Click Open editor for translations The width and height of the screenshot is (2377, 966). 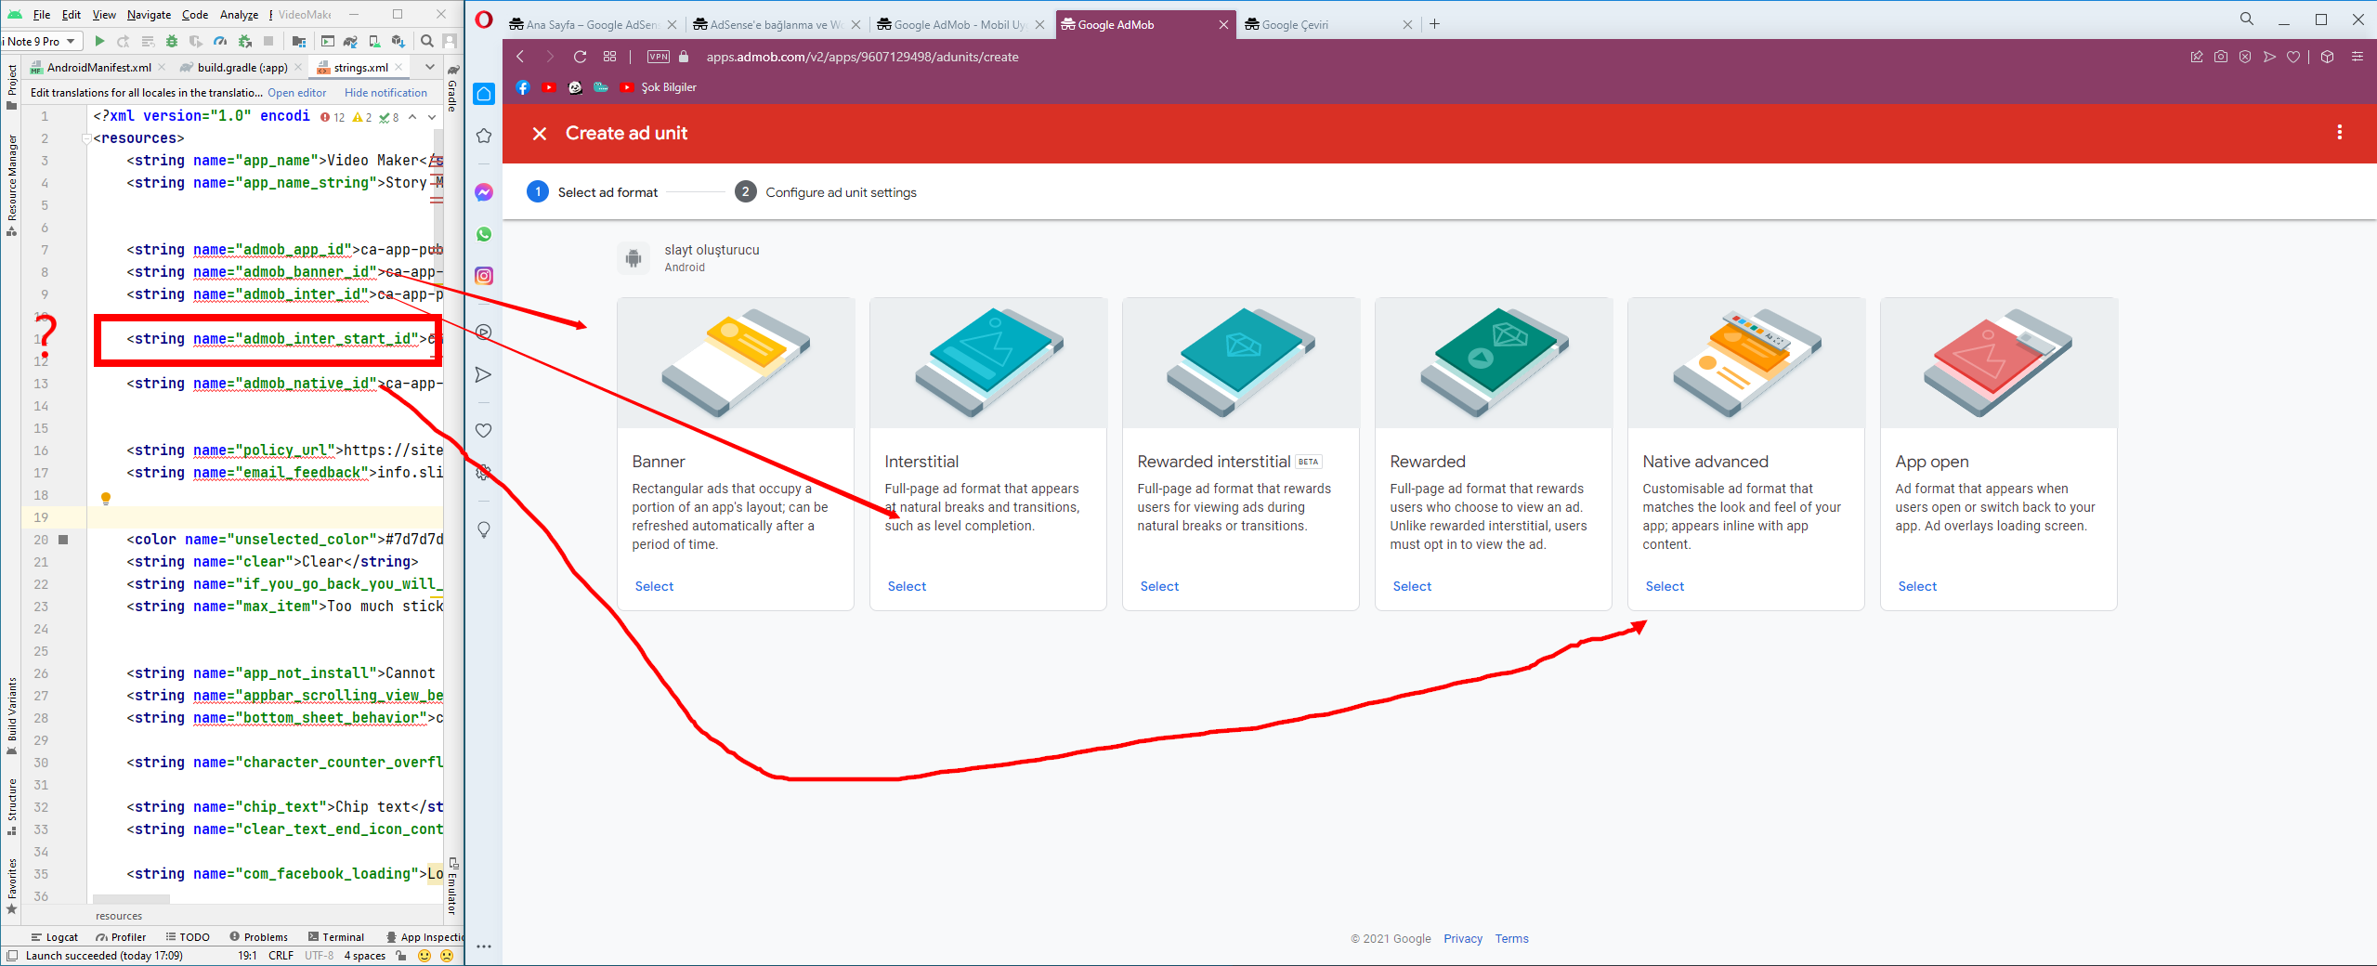point(297,93)
